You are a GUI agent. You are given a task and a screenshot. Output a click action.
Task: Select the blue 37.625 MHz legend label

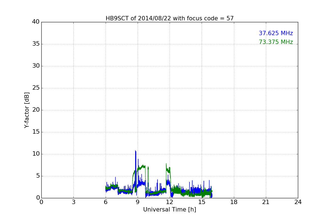click(276, 33)
